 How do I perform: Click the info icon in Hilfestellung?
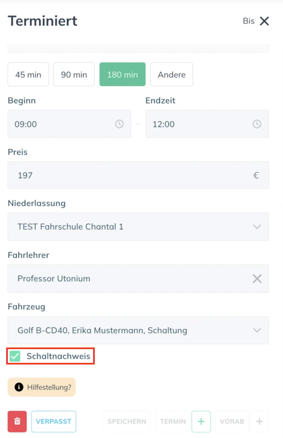coord(19,387)
